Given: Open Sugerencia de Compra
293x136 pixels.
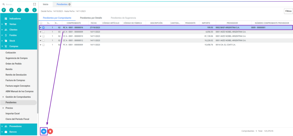Looking at the screenshot, I should 16,58.
